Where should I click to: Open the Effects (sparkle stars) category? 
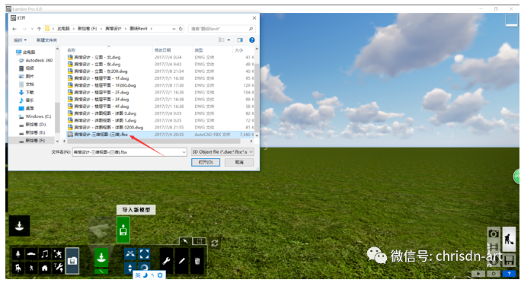coord(58,254)
